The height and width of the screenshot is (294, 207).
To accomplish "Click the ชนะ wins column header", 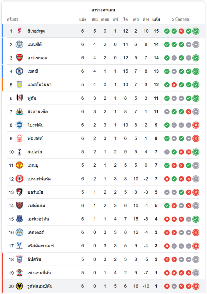I will (x=95, y=19).
